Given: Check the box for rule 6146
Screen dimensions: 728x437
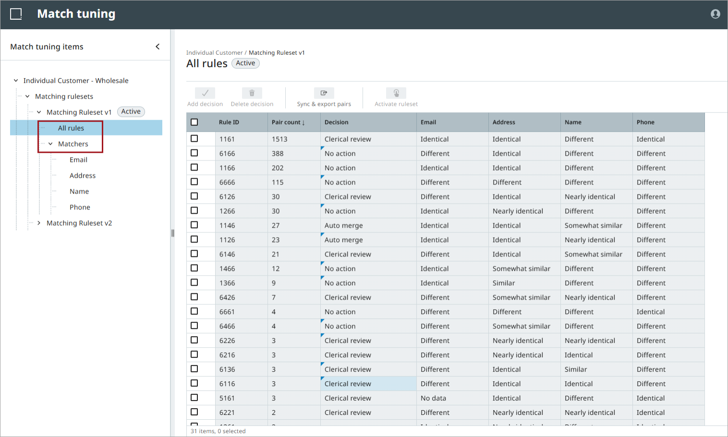Looking at the screenshot, I should (194, 254).
